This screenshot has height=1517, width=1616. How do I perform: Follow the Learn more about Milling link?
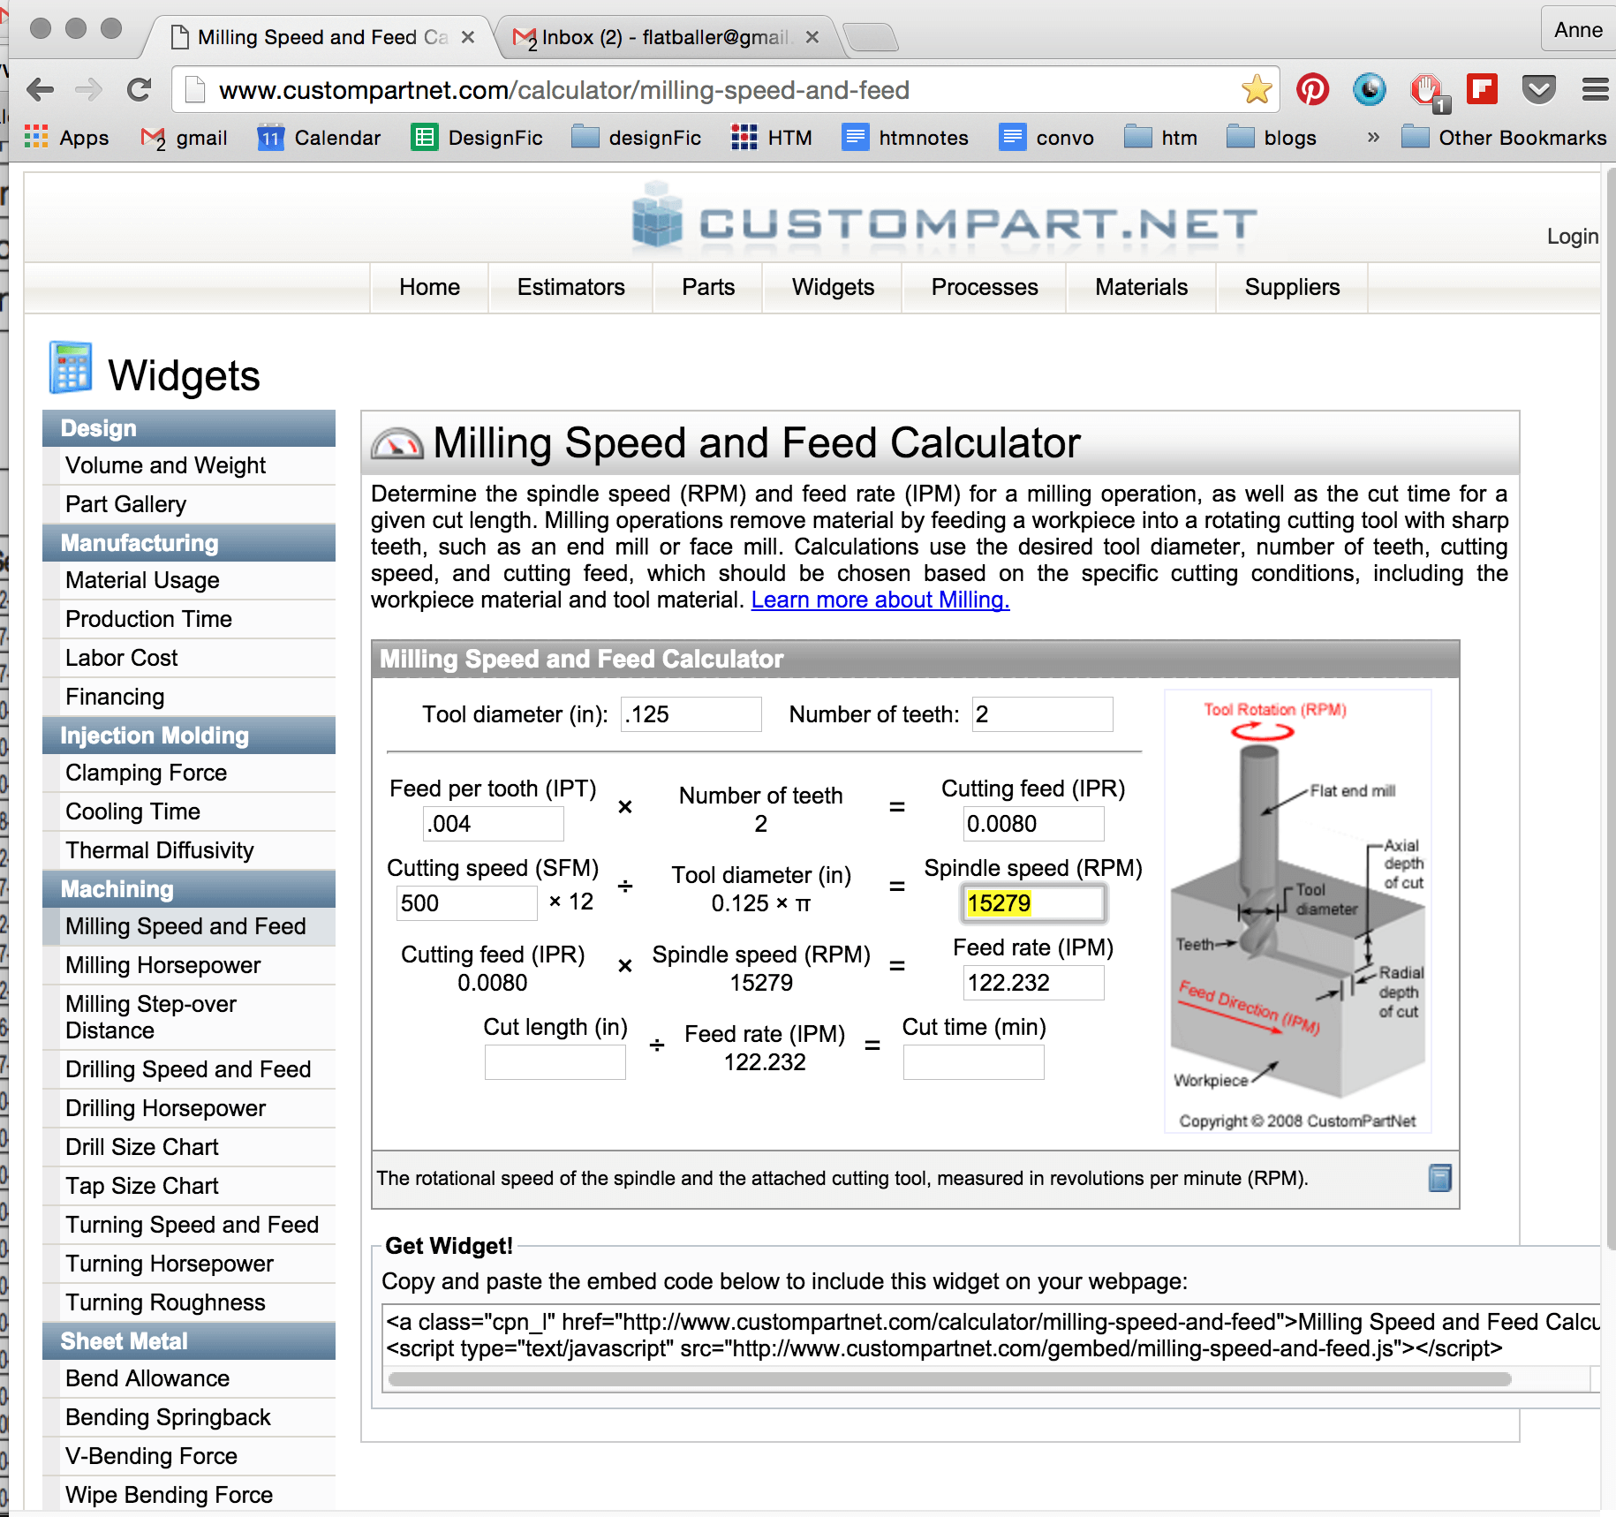[x=880, y=600]
